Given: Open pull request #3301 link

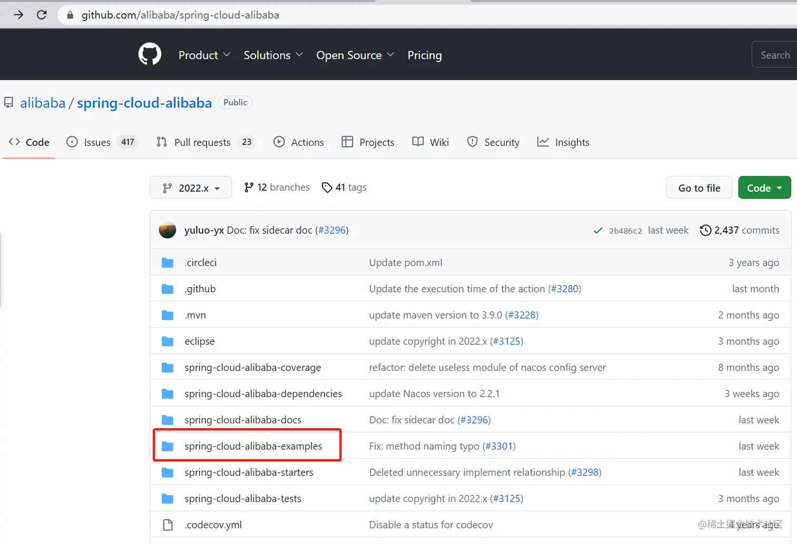Looking at the screenshot, I should point(499,447).
